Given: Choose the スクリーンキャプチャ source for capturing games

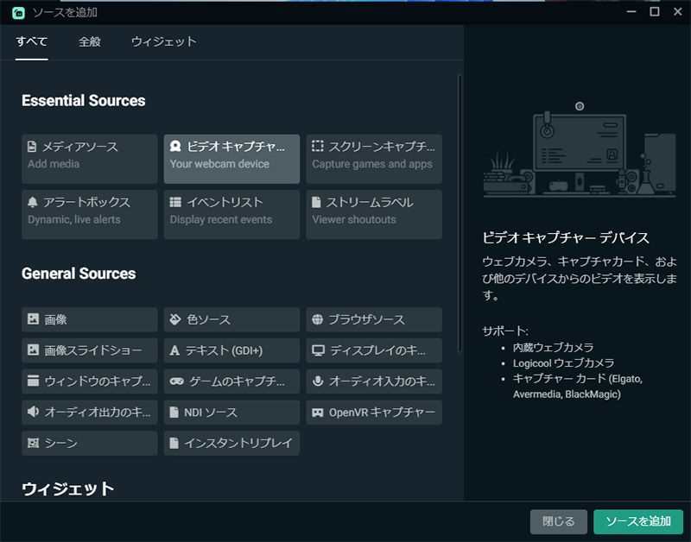Looking at the screenshot, I should (373, 158).
